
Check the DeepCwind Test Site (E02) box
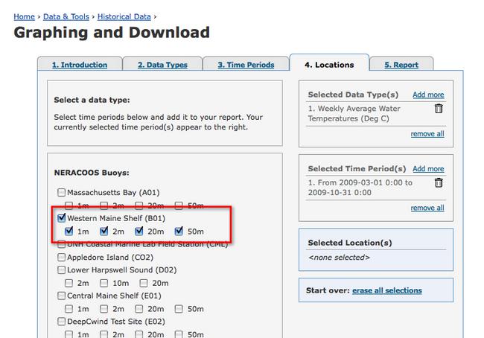click(x=62, y=322)
